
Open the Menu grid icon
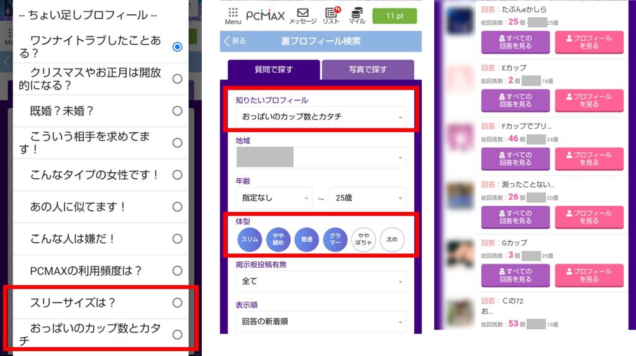tap(233, 16)
